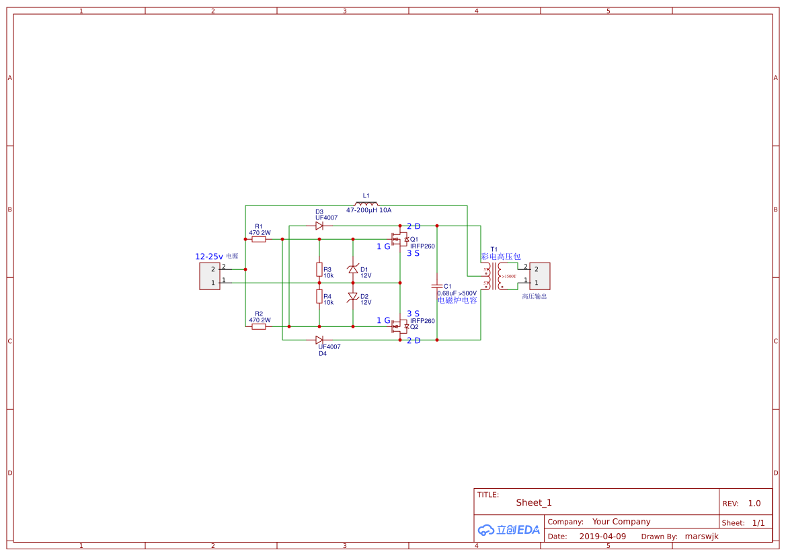786x556 pixels.
Task: Click the "3 S" source label of Q1
Action: (413, 253)
